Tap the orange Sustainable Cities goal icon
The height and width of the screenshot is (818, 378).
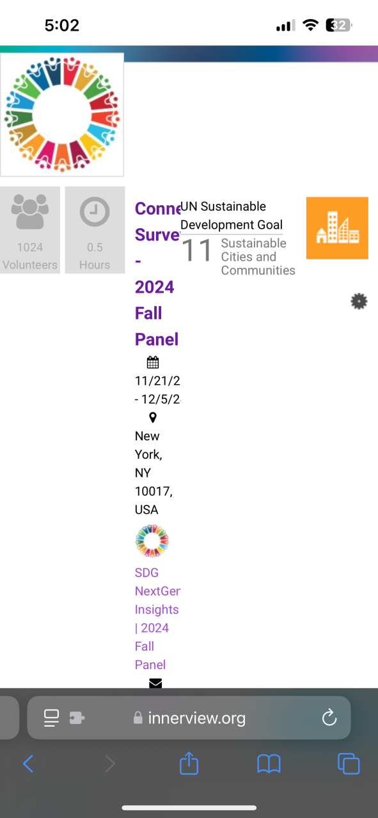337,228
